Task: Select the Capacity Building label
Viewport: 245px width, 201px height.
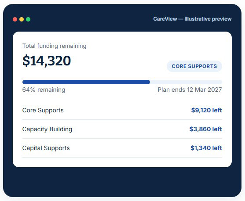Action: tap(47, 129)
